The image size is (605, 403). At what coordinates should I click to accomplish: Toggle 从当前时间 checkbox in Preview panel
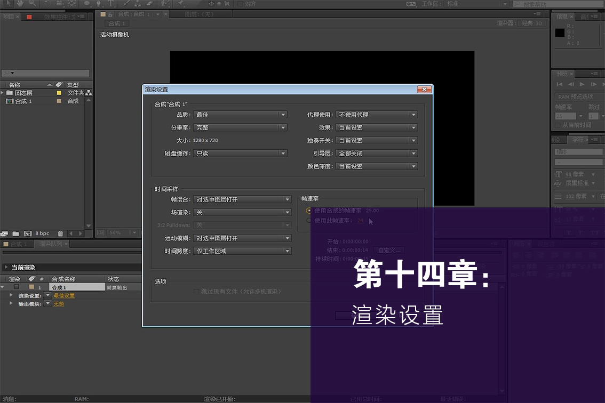point(557,125)
